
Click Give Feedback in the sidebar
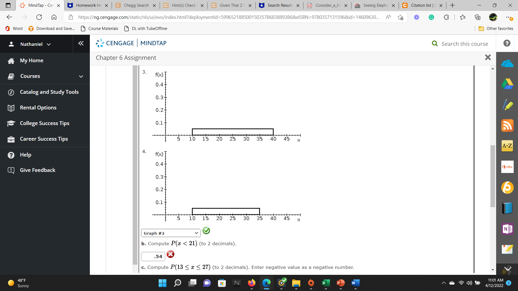pos(37,170)
